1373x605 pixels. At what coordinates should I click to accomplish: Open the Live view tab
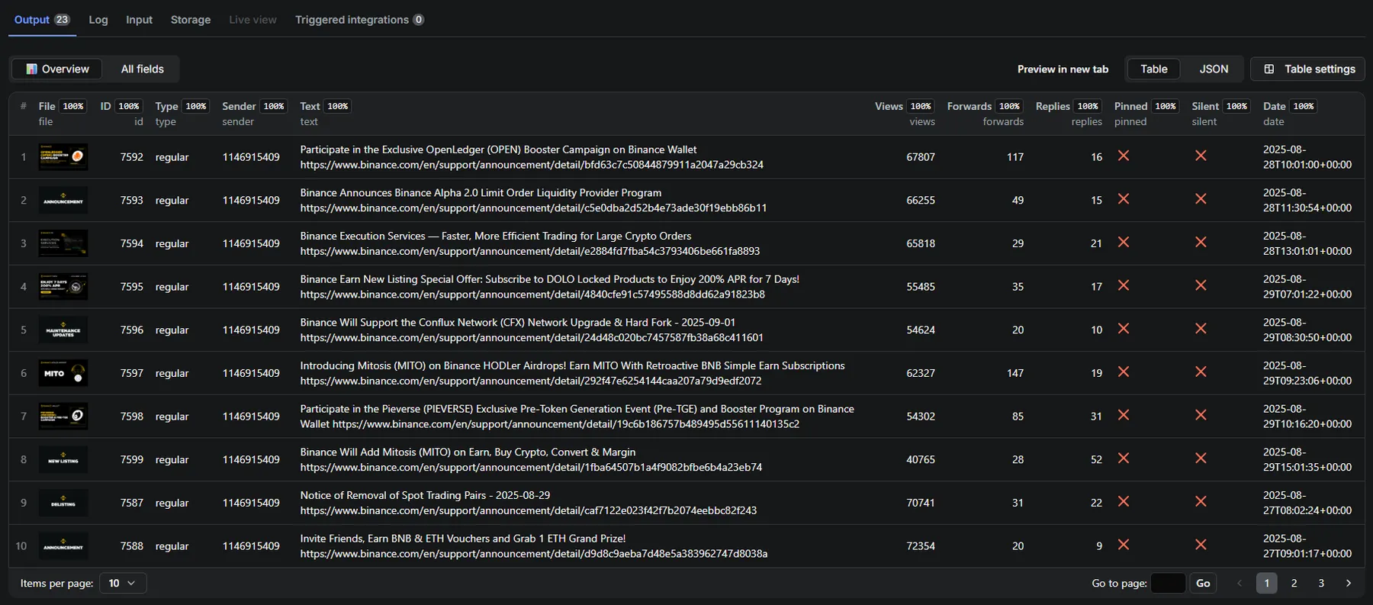[252, 20]
